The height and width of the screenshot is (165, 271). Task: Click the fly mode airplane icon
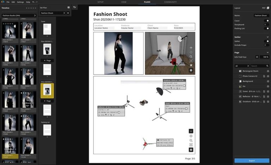(x=191, y=65)
